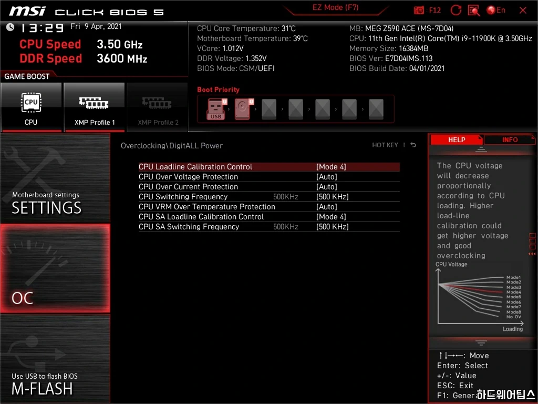This screenshot has width=538, height=404.
Task: Open CPU Switching Frequency [500 KHz] value
Action: click(x=333, y=197)
